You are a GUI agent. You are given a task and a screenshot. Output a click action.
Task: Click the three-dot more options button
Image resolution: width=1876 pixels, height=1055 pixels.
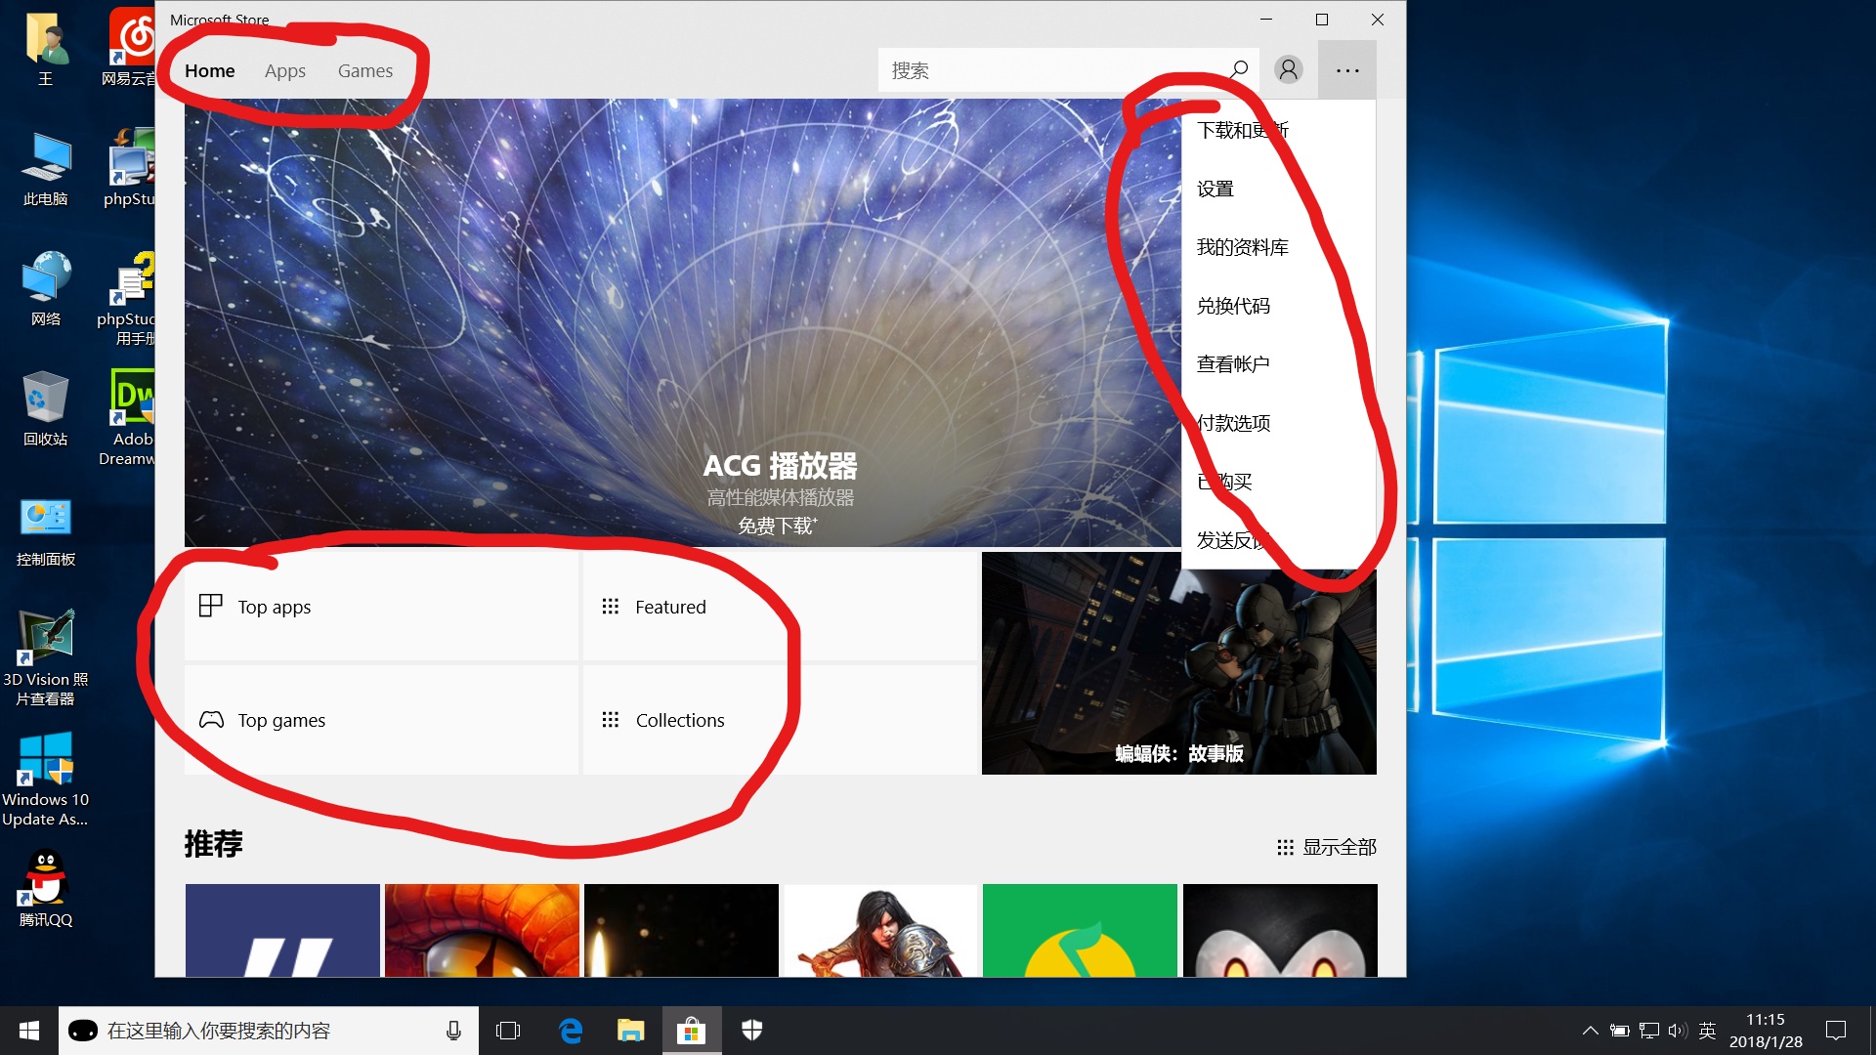pos(1347,70)
